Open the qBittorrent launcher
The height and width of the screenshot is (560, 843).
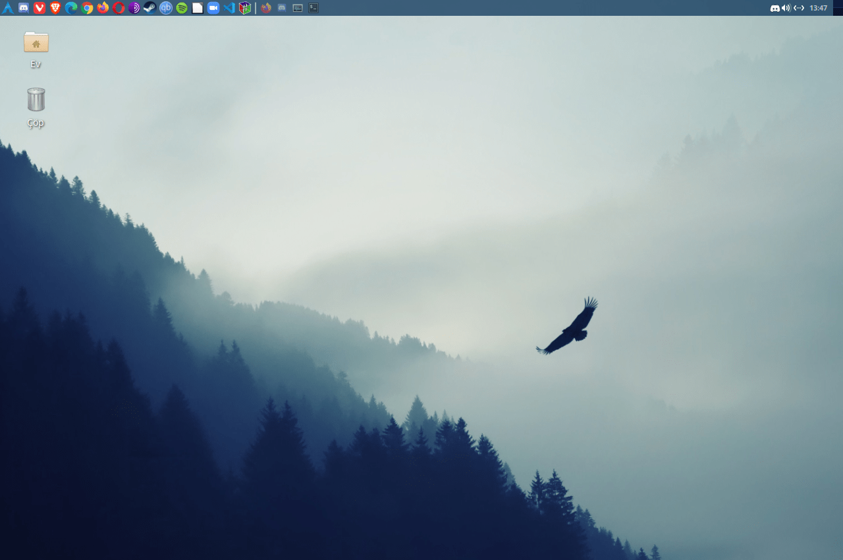click(166, 8)
